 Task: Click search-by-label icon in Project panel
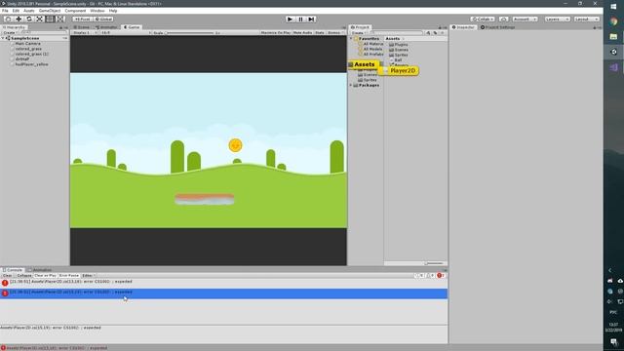(x=435, y=32)
